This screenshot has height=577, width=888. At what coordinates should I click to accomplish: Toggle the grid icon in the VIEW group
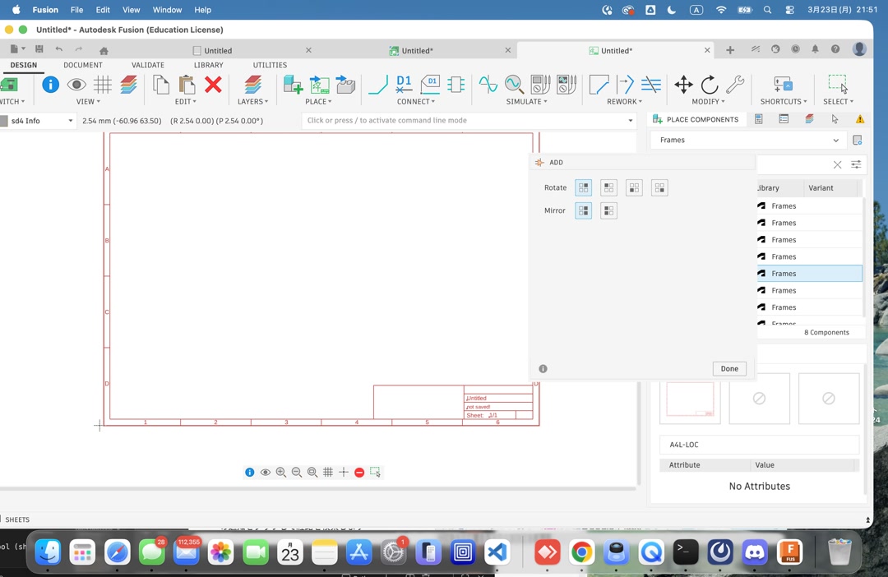(x=103, y=85)
